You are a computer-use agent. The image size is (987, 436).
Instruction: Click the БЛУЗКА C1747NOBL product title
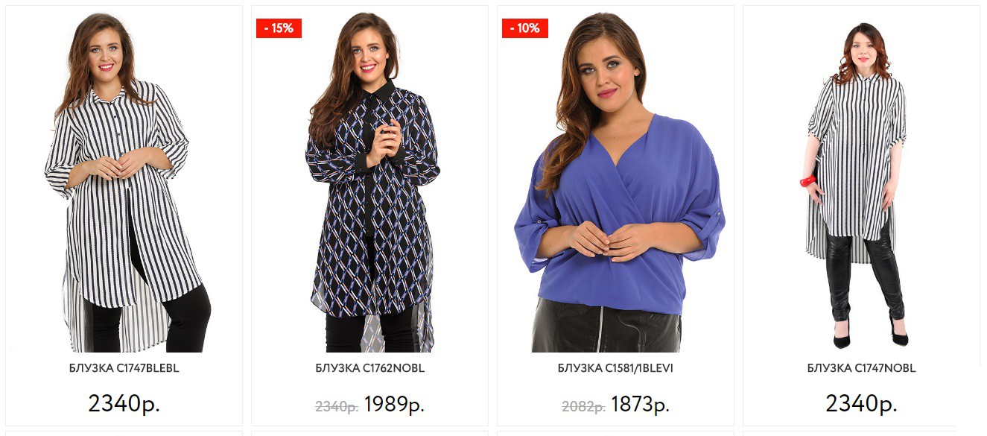coord(861,368)
